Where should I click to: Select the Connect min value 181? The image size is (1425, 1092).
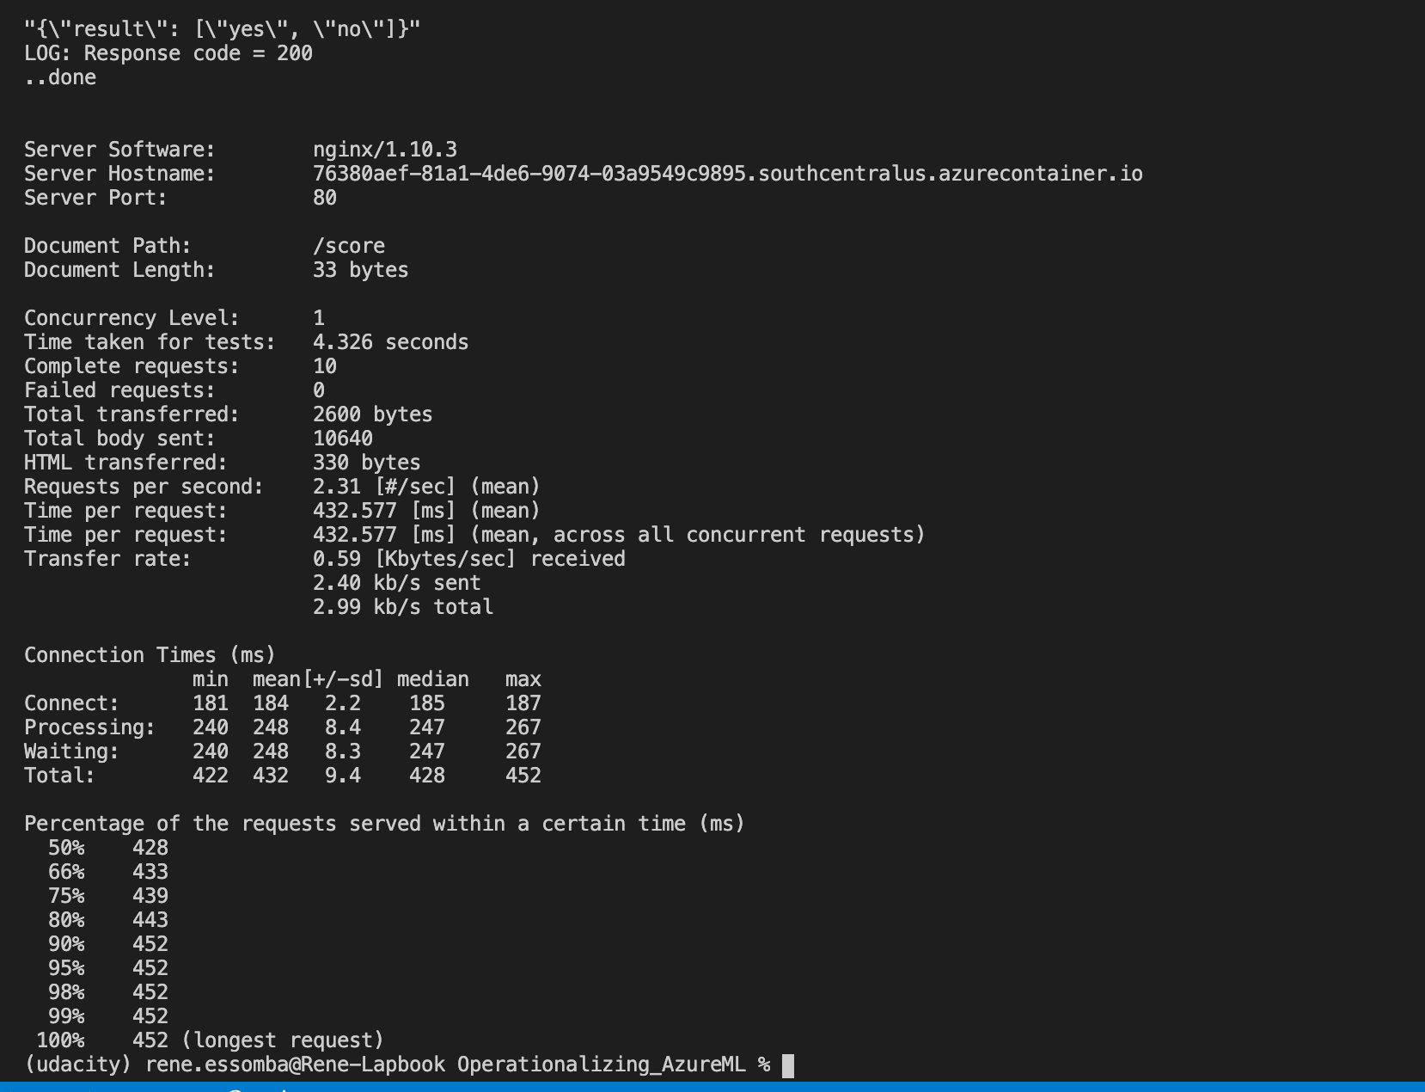pos(211,703)
